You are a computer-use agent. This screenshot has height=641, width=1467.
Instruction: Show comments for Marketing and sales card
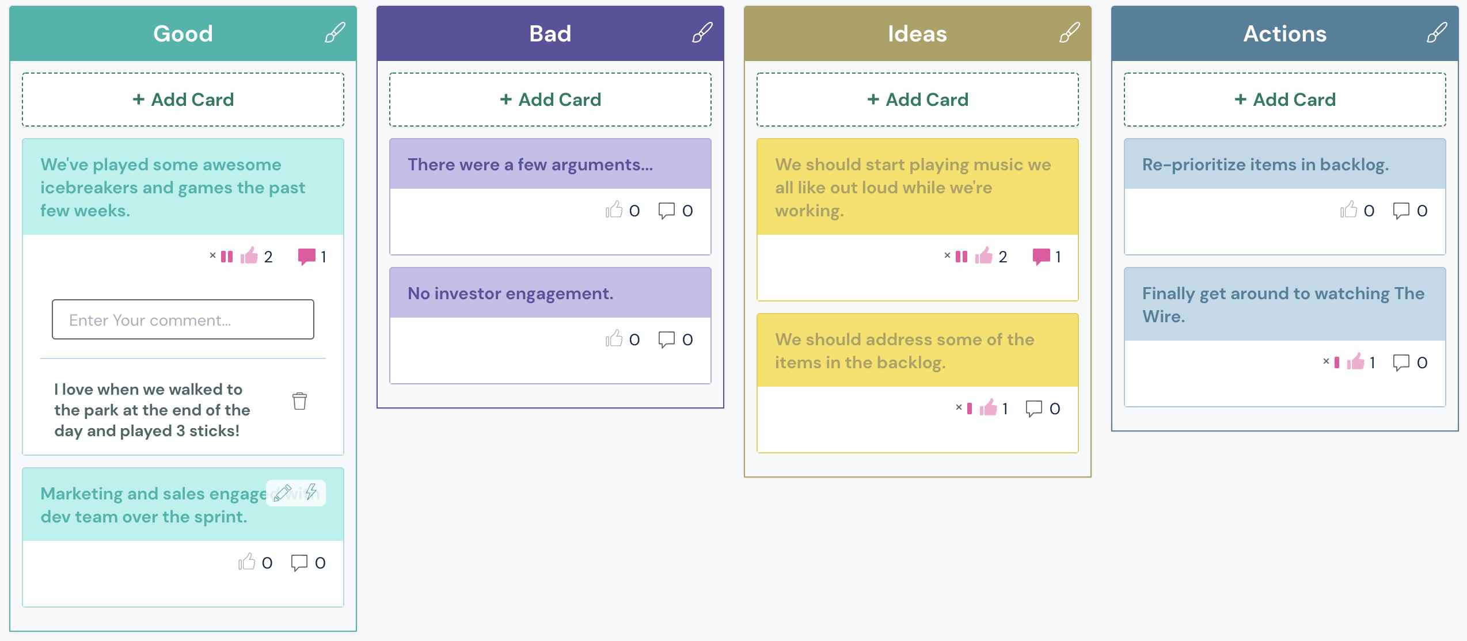click(299, 562)
